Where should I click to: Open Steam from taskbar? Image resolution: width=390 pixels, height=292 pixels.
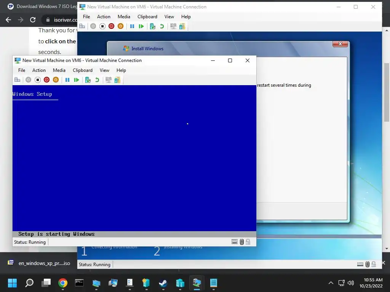[x=163, y=283]
